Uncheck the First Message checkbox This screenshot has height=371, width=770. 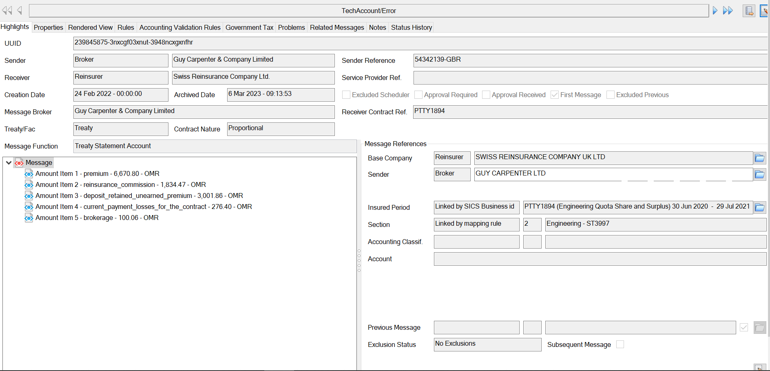[554, 95]
